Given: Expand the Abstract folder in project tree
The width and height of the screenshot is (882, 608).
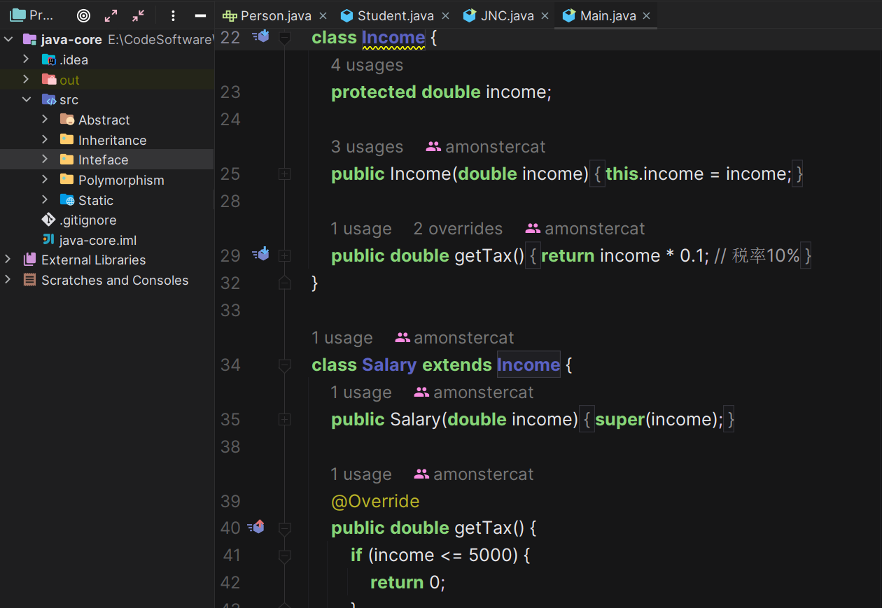Looking at the screenshot, I should coord(45,120).
